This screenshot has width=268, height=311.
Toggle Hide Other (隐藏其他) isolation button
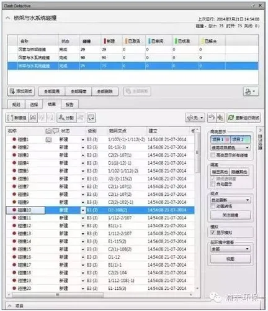click(x=239, y=172)
